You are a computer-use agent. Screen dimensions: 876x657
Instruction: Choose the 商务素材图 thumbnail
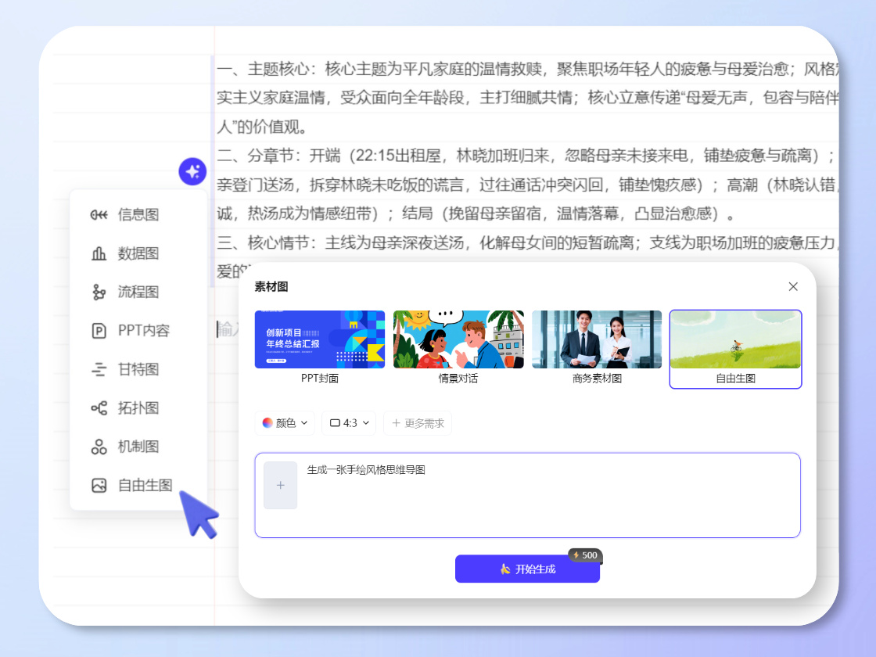point(597,340)
